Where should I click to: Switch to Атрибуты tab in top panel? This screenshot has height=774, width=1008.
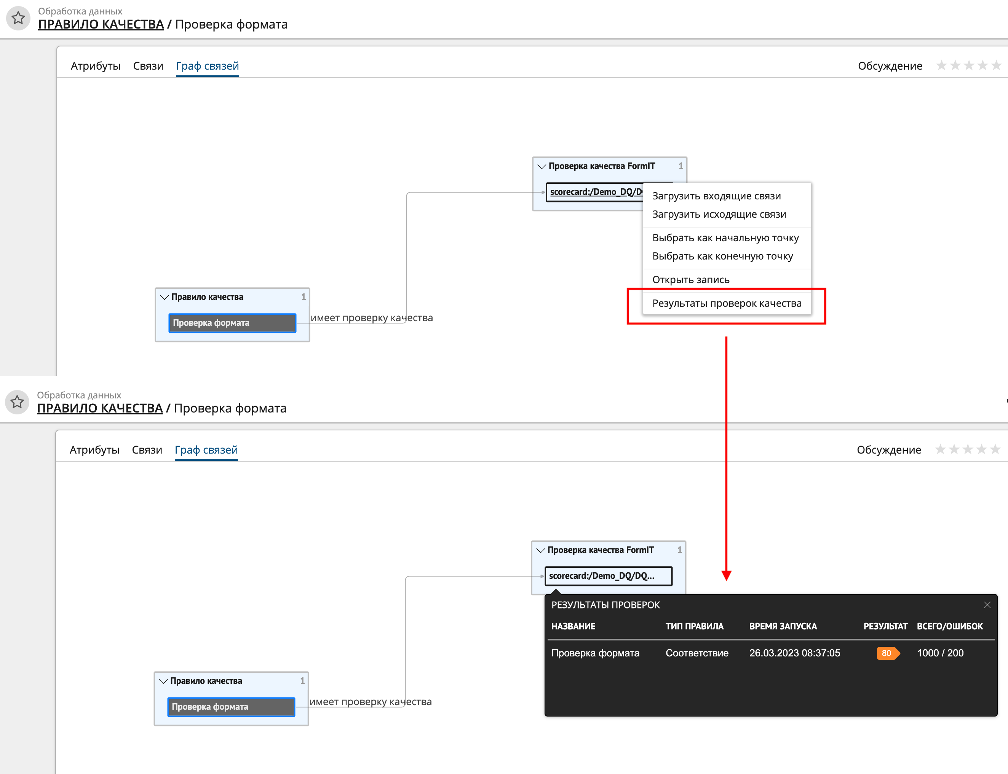click(x=96, y=66)
